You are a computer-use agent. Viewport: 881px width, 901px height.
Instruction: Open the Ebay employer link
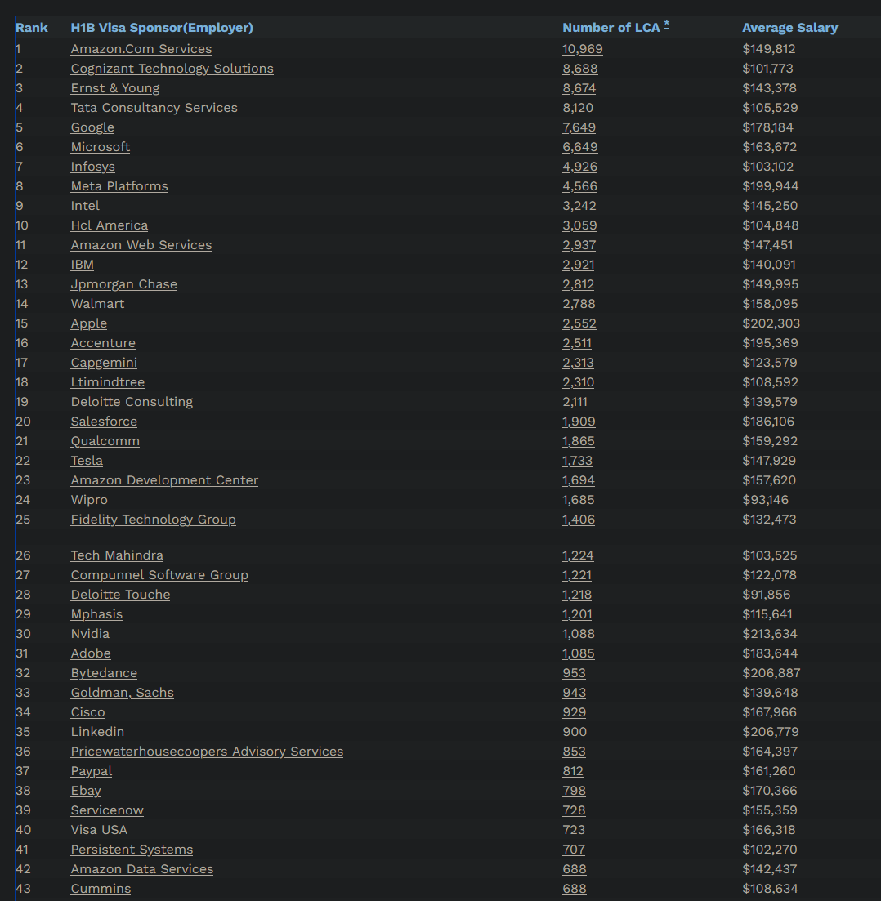pos(86,791)
